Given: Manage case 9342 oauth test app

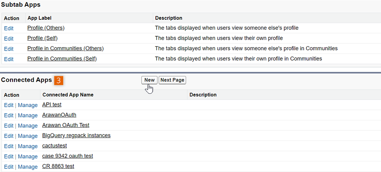Looking at the screenshot, I should [28, 157].
